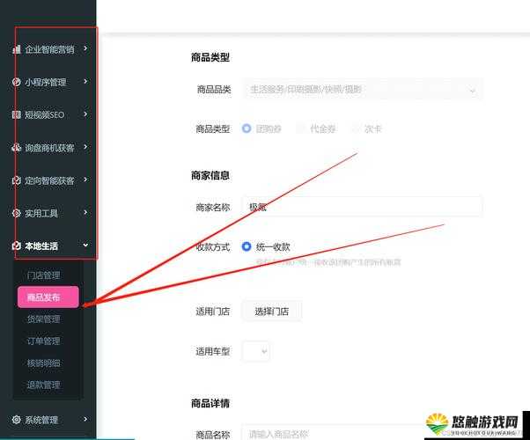This screenshot has height=440, width=530.
Task: Click the 询盘商机获客 menu label
Action: pos(49,147)
